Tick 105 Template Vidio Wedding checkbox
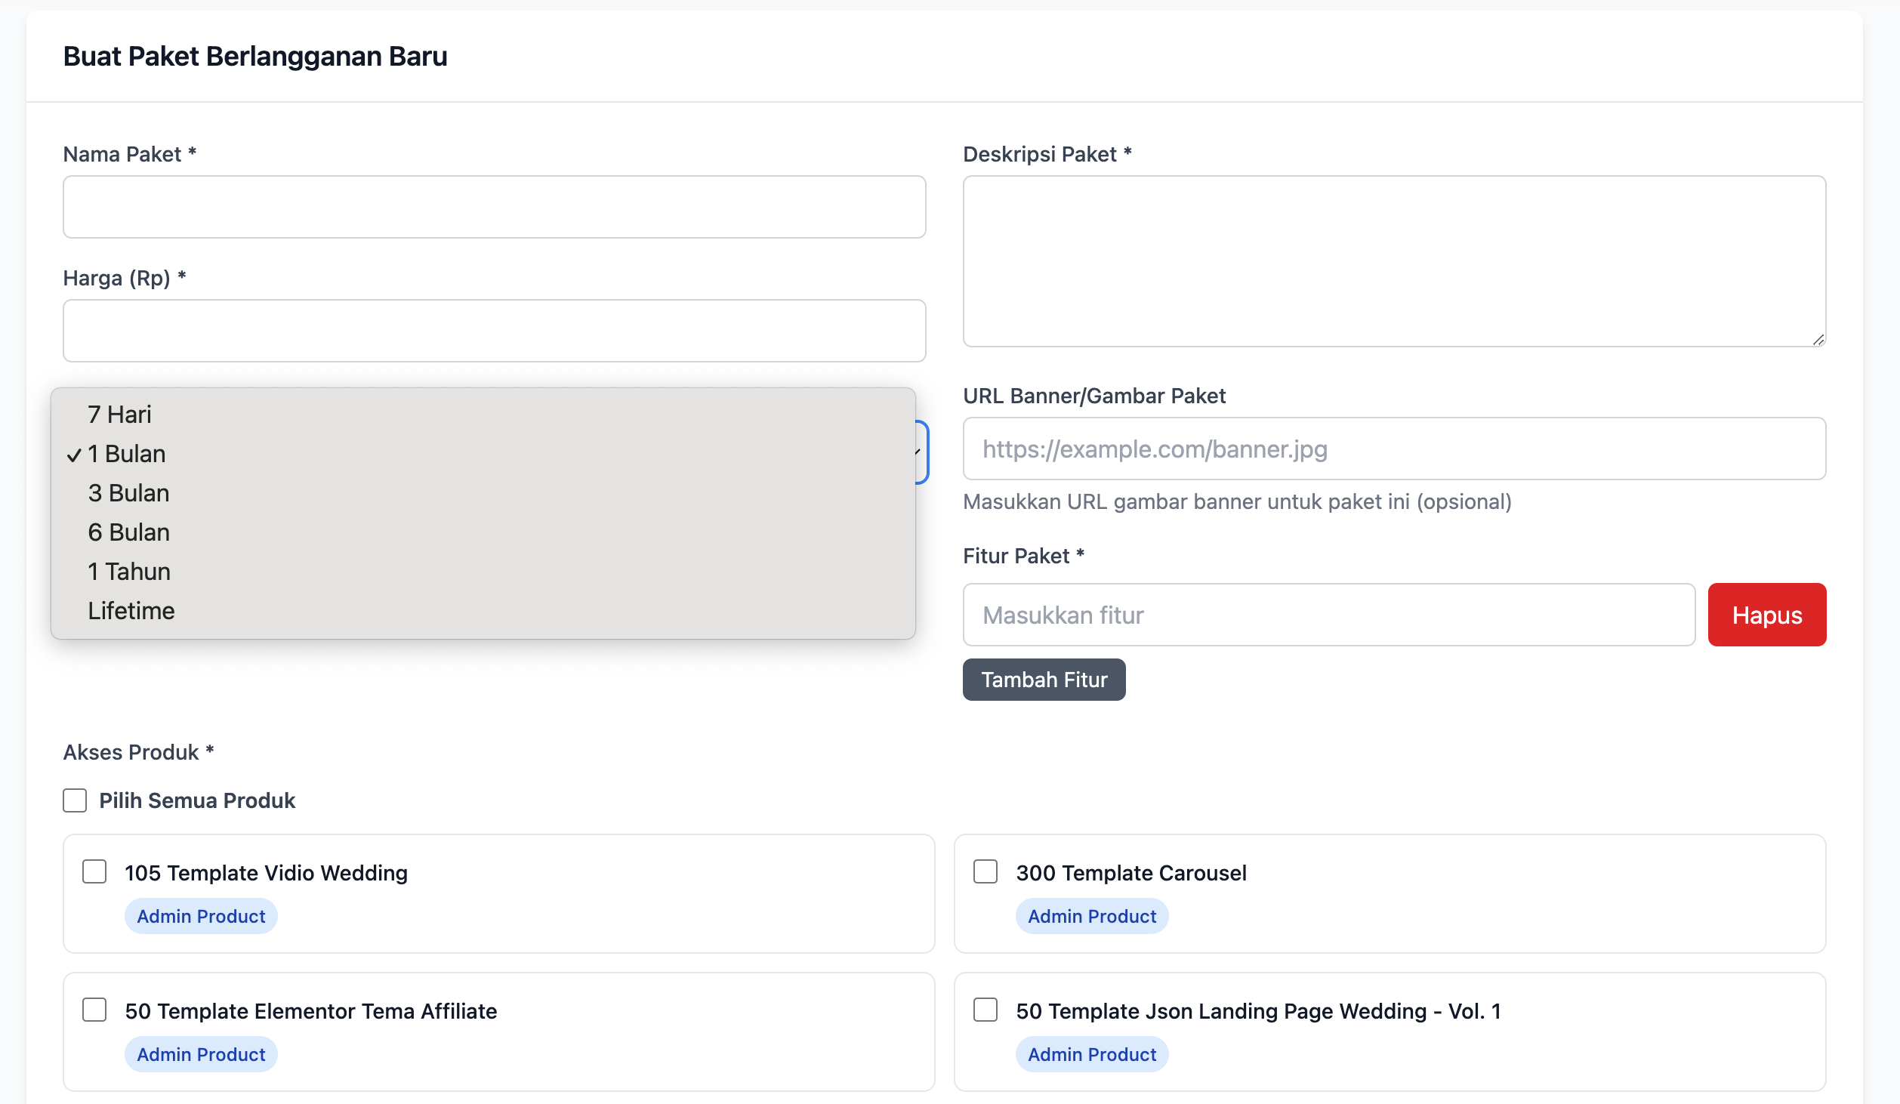 point(94,871)
